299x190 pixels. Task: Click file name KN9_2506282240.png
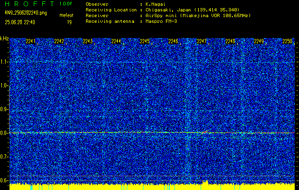(x=26, y=13)
